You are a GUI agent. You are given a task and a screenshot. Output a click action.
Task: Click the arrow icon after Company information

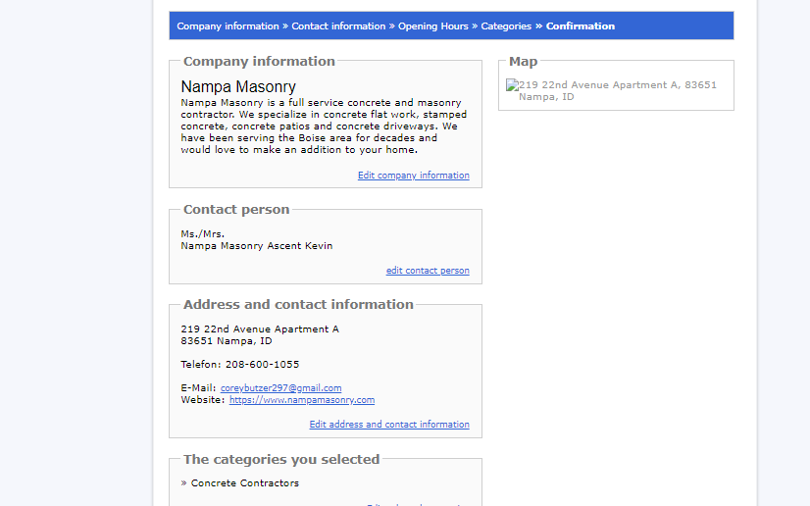click(285, 26)
